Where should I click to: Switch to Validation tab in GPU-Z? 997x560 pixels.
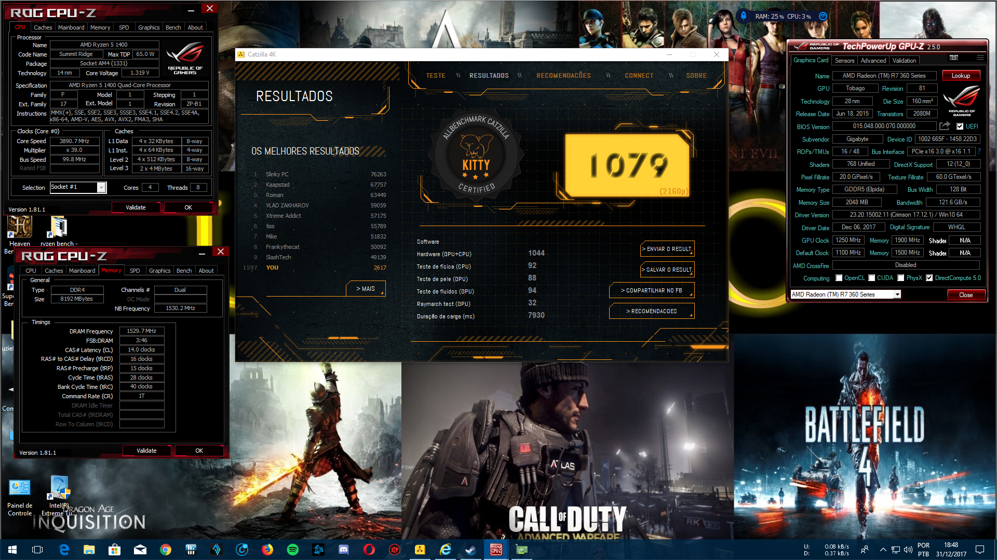click(904, 61)
